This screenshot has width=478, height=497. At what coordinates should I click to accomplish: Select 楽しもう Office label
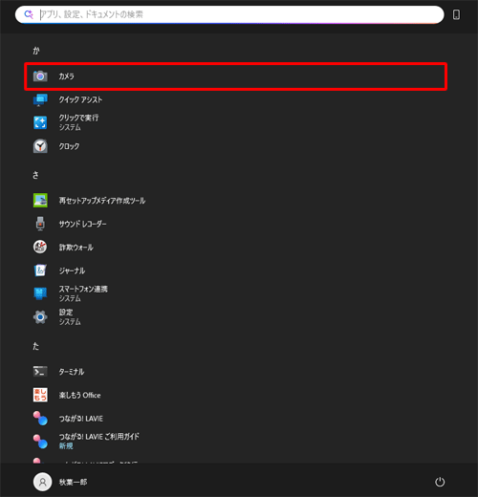[79, 395]
